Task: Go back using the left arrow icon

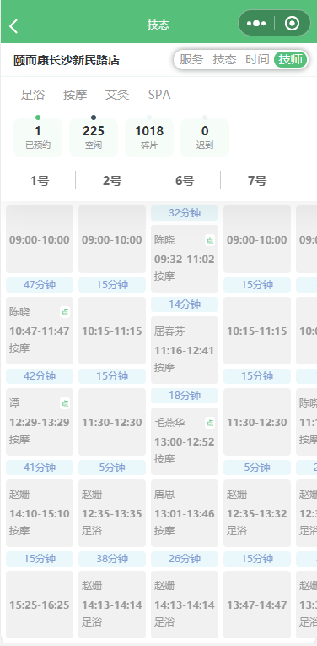Action: 13,26
